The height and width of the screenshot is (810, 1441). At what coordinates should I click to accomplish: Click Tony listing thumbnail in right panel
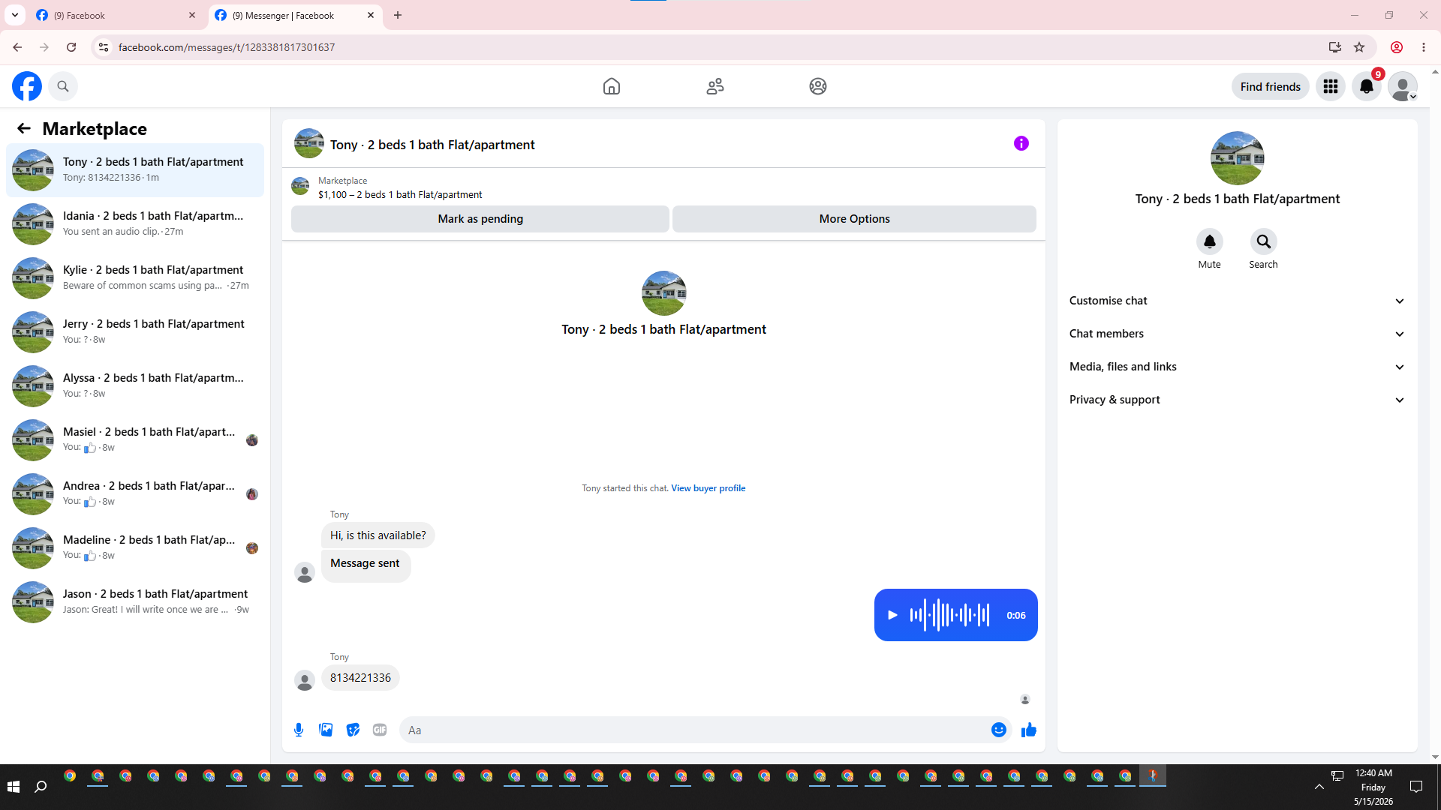[x=1237, y=158]
